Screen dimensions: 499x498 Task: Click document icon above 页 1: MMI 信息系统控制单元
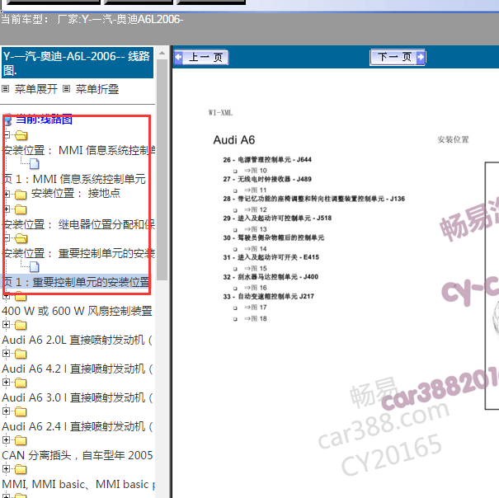click(x=34, y=164)
